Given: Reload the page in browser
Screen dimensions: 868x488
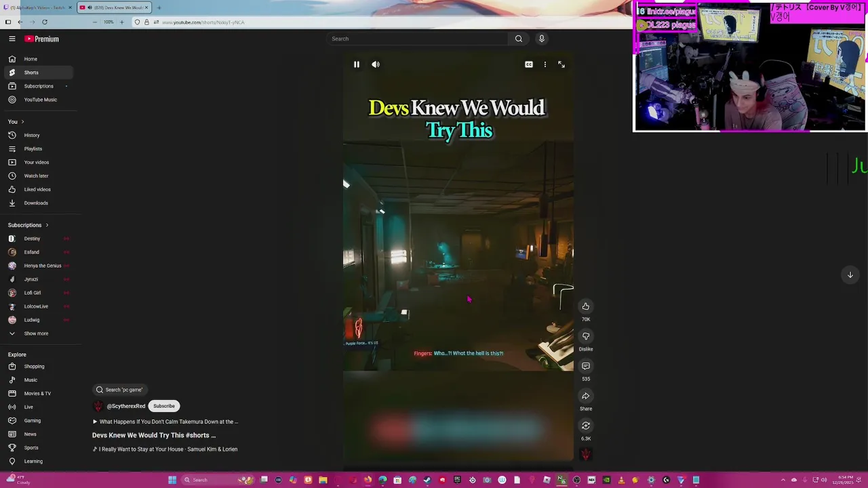Looking at the screenshot, I should [45, 22].
